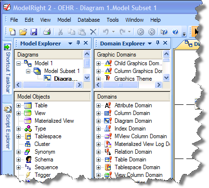Print using the printer toolbar icon
Screen dimensions: 209x188
click(47, 31)
